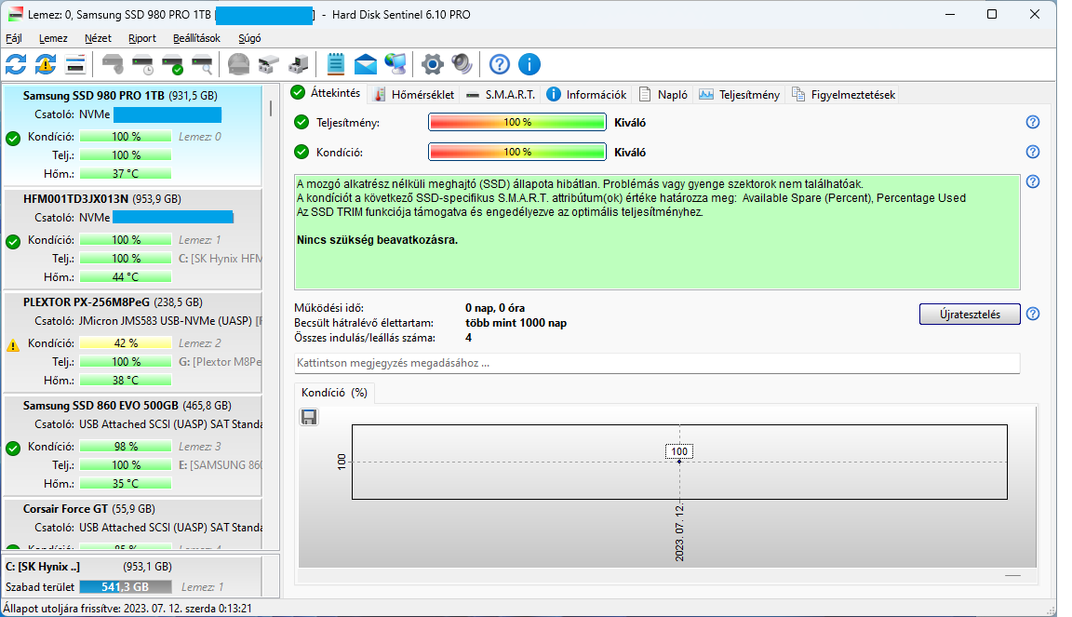Screen dimensions: 1072x617
Task: Click green check beside Samsung 860 EVO Kondíció
Action: pyautogui.click(x=13, y=449)
